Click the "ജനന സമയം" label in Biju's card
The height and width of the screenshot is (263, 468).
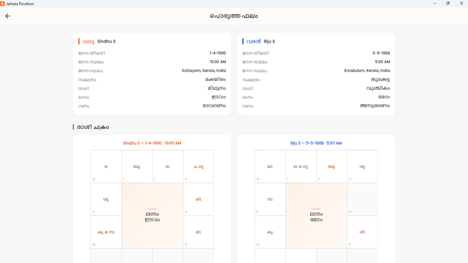tap(255, 62)
